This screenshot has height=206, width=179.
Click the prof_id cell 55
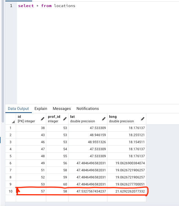57,156
